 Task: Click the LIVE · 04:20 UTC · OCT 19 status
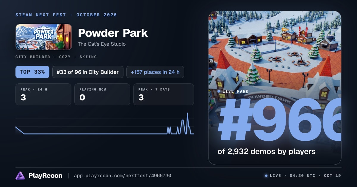[x=303, y=176]
